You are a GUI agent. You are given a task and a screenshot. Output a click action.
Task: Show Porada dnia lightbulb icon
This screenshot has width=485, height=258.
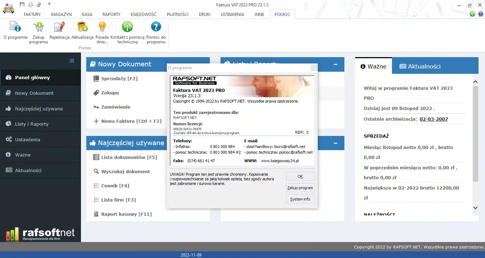pyautogui.click(x=102, y=27)
